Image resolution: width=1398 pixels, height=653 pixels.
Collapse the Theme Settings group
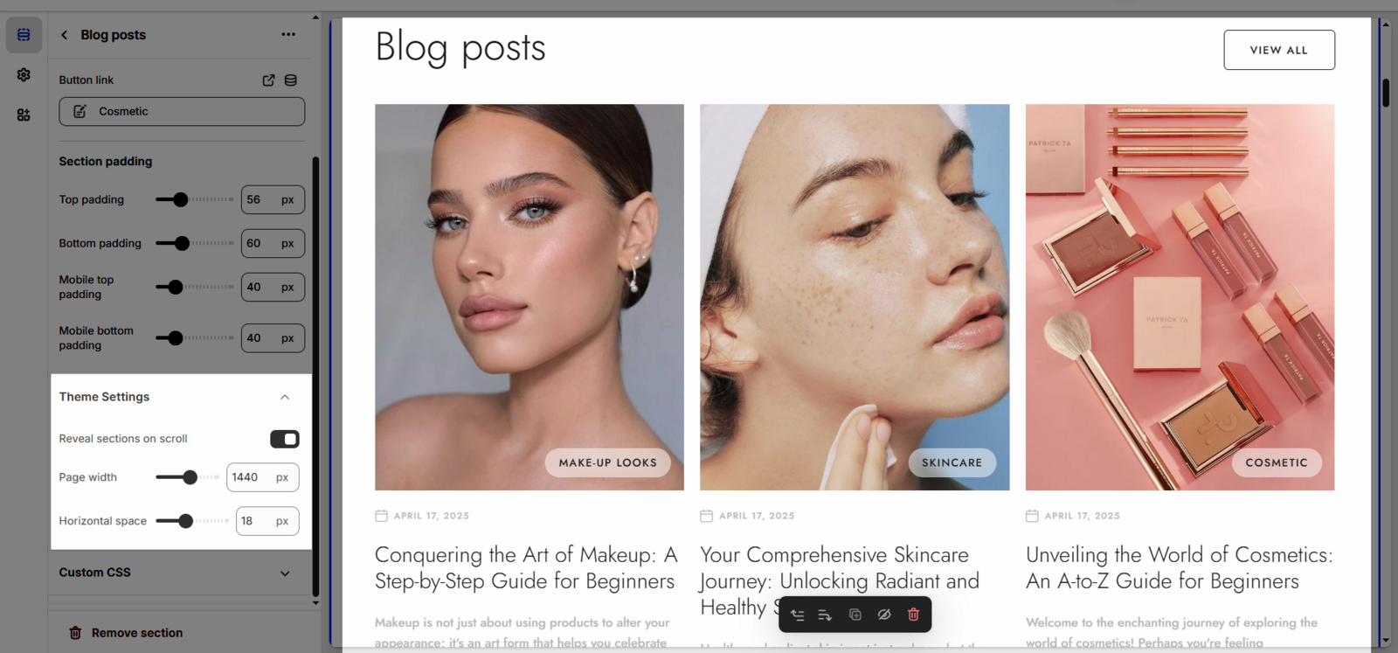click(285, 397)
